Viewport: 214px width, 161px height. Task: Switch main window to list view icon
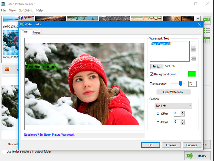207,31
